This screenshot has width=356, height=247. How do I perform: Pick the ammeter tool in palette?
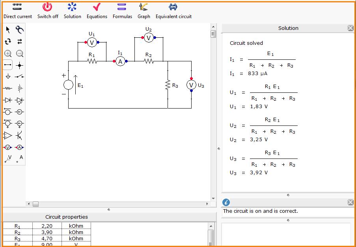20,147
